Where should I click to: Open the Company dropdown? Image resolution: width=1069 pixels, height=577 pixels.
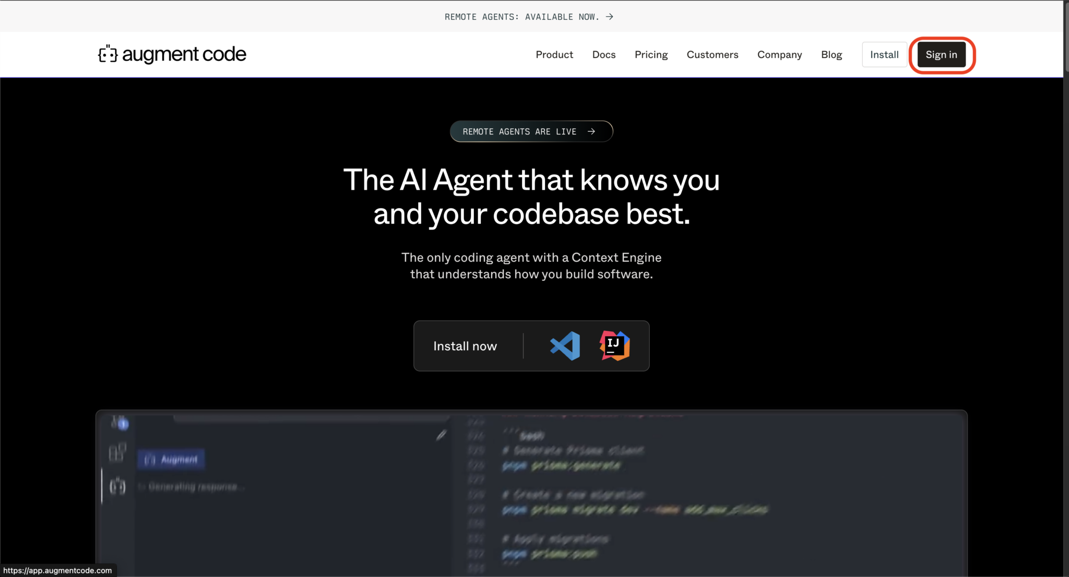[x=779, y=54]
